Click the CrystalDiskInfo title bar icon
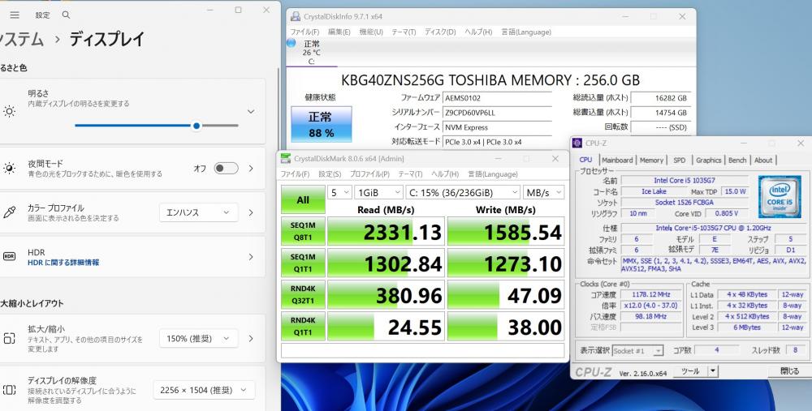 coord(296,16)
